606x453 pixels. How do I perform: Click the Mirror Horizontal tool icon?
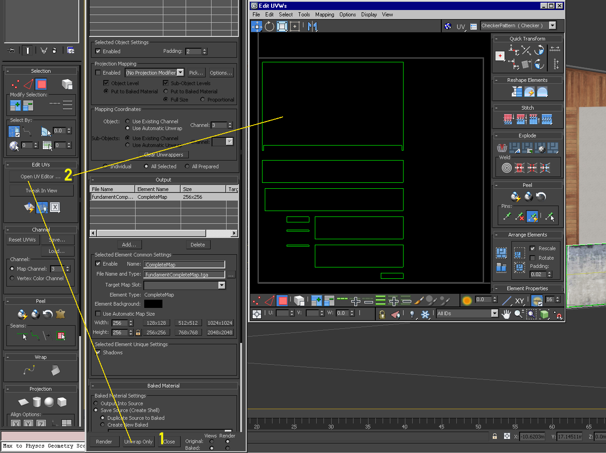click(312, 26)
